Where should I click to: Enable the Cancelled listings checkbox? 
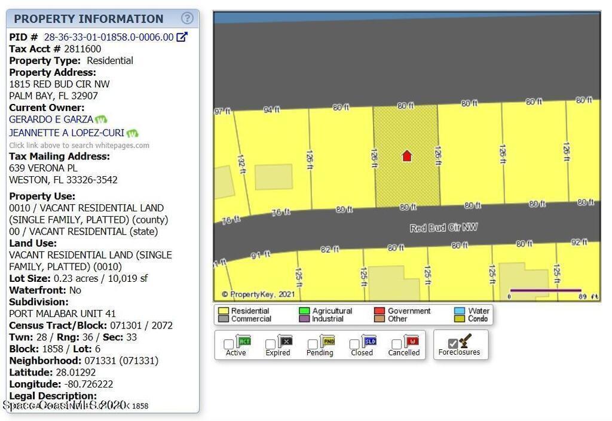point(396,344)
